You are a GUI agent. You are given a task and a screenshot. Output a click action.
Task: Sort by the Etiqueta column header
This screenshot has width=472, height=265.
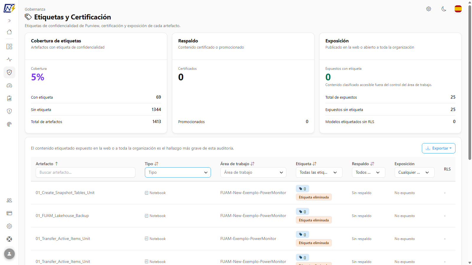[x=306, y=164]
